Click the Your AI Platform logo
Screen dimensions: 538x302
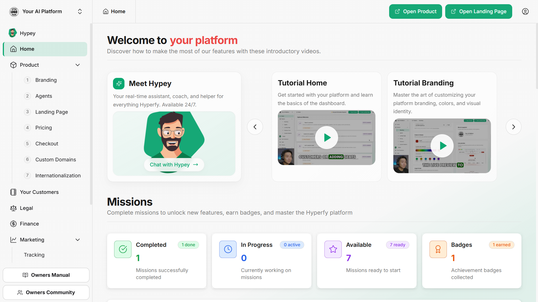click(14, 11)
